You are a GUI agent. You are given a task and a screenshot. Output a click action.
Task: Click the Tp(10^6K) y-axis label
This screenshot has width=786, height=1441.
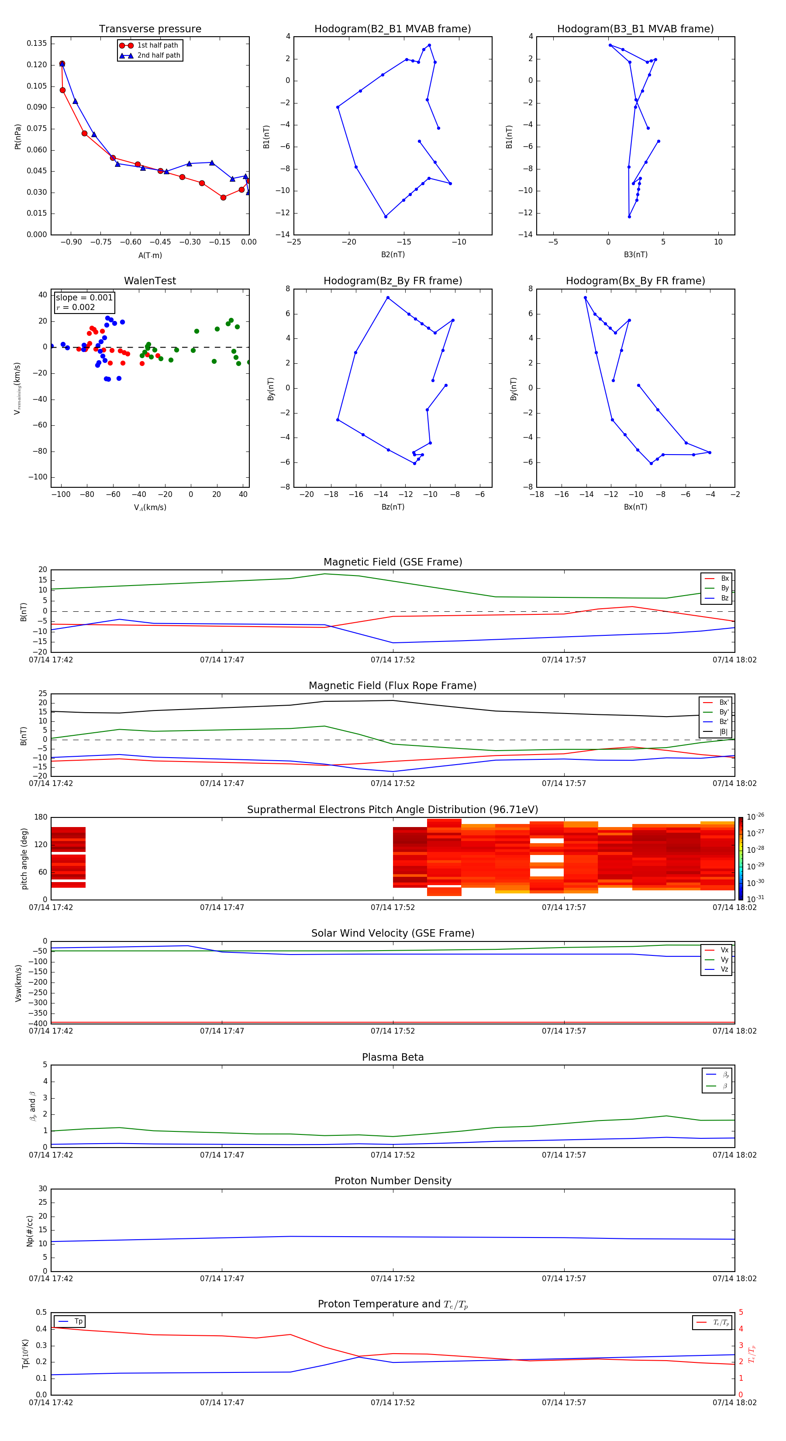(25, 1354)
